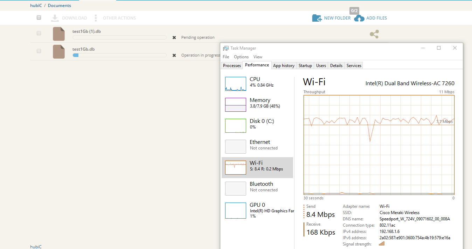The height and width of the screenshot is (249, 472).
Task: Click the 7.7 Mbps graph label
Action: pos(444,122)
